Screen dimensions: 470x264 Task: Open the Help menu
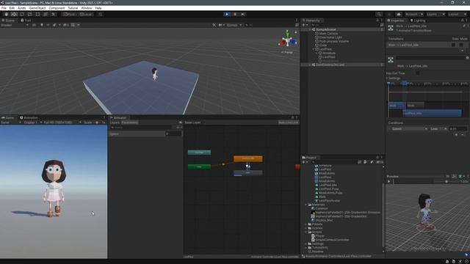(98, 8)
